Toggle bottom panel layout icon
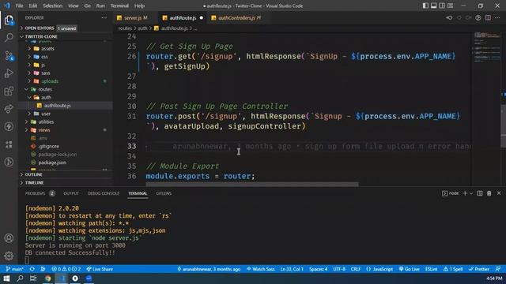Screen dimensions: 506x284 pos(434,6)
